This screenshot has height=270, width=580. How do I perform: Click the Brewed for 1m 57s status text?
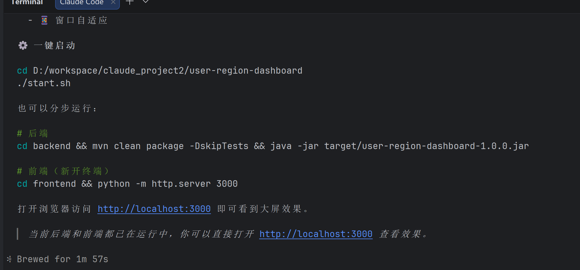pyautogui.click(x=63, y=259)
